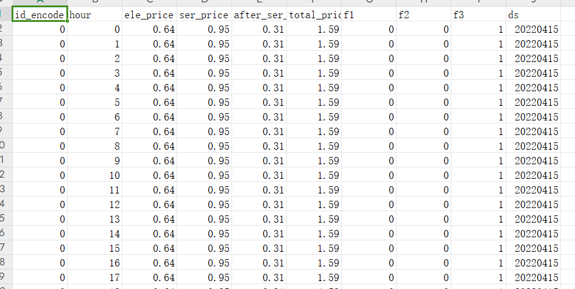
Task: Select the id_encode header cell
Action: 40,15
